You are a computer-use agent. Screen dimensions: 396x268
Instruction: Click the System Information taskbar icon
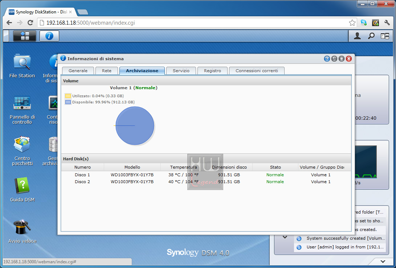(x=49, y=36)
